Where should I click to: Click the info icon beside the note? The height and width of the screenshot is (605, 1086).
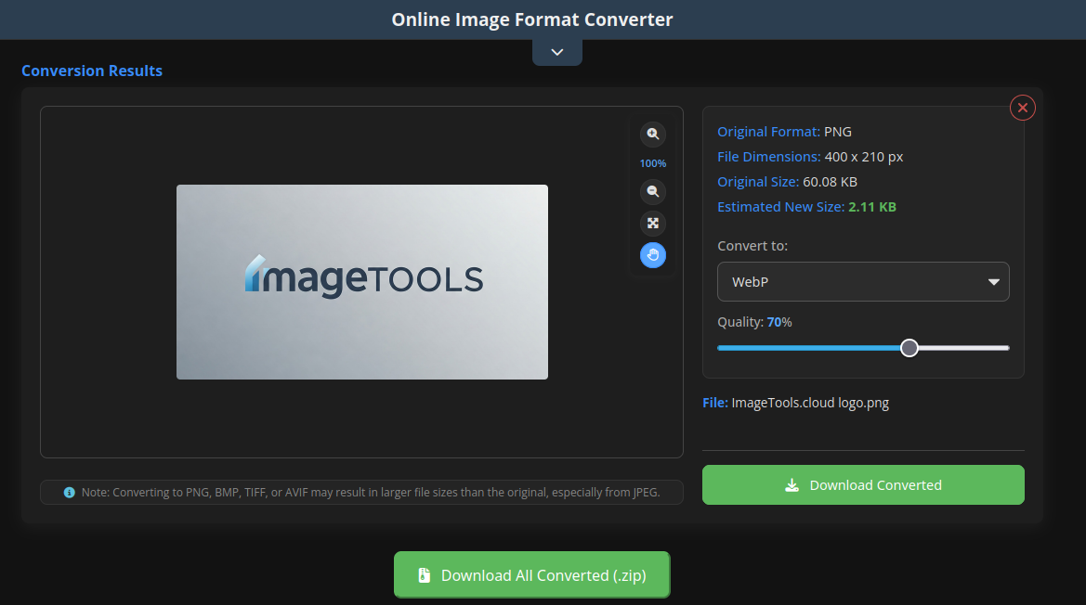[x=70, y=493]
